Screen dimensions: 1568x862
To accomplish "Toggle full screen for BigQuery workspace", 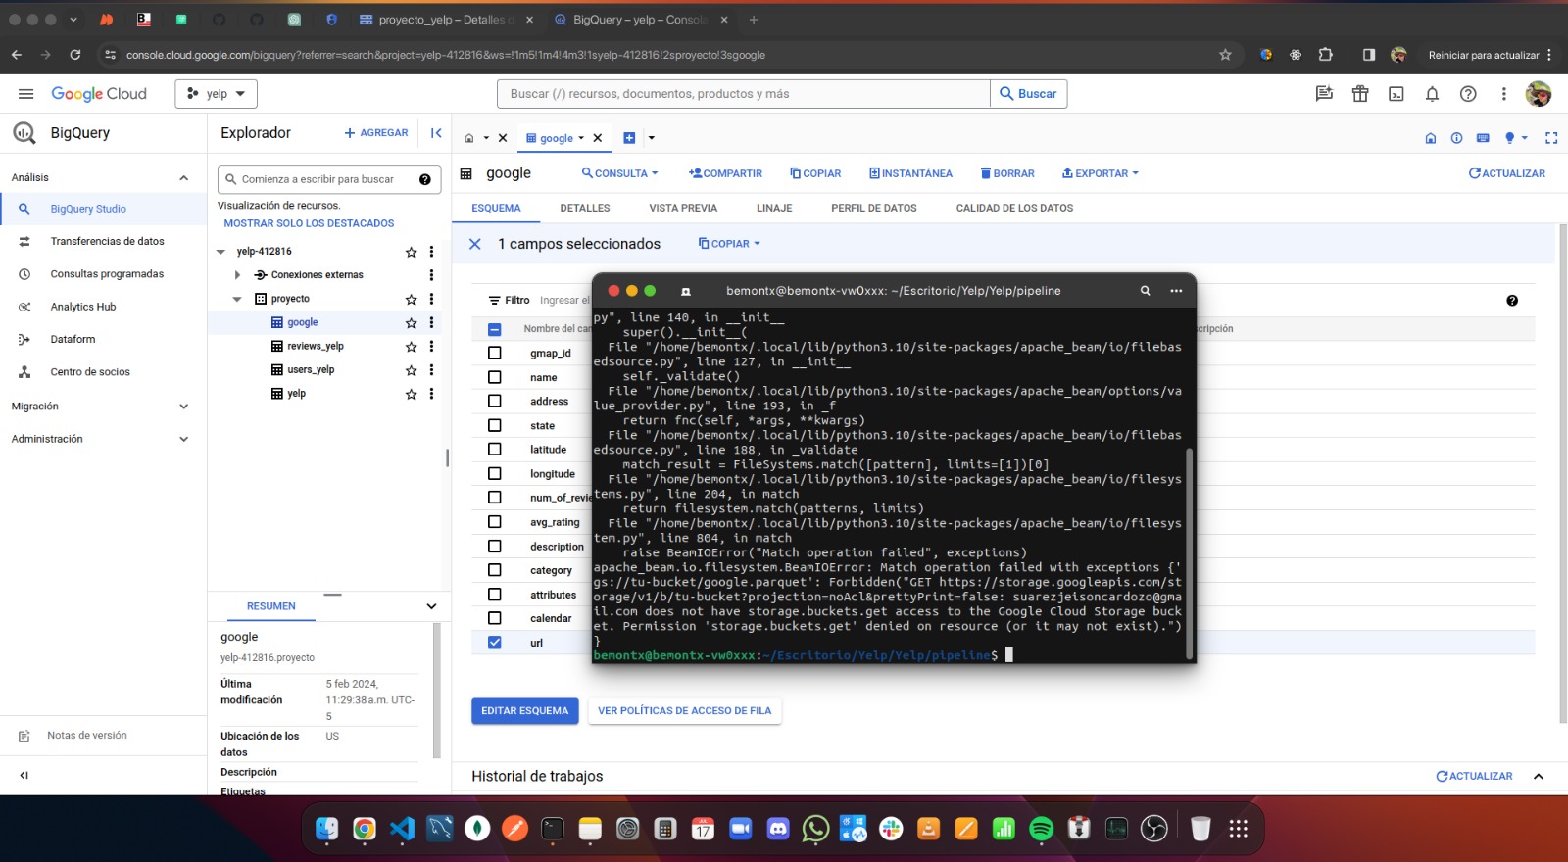I will tap(1551, 138).
